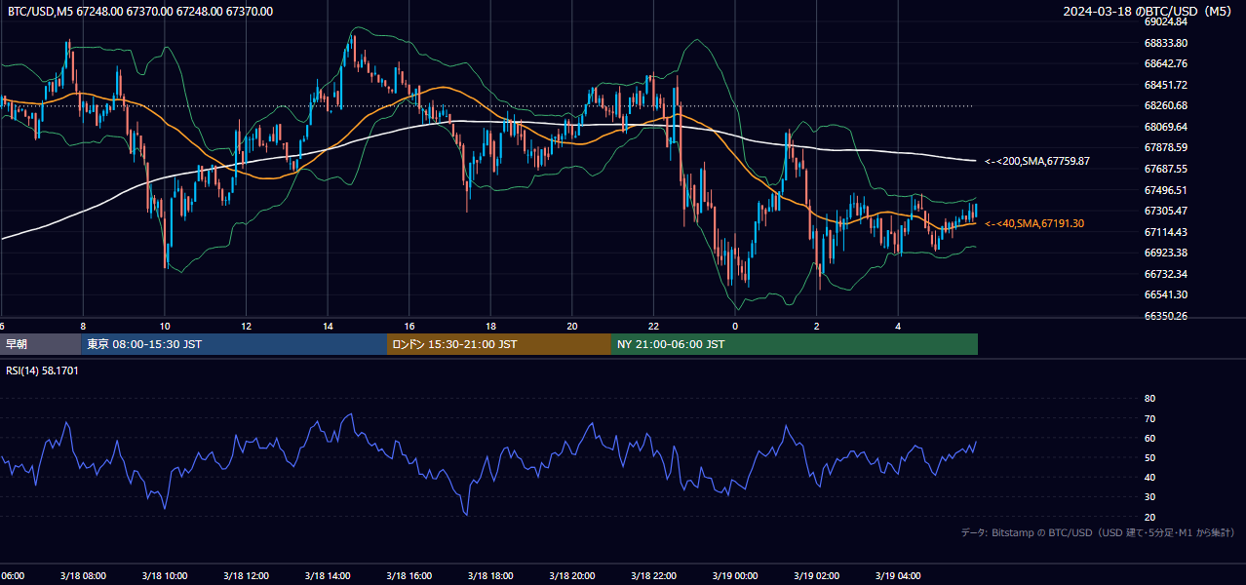
Task: Click the 3/18 10:00 time axis label
Action: tap(165, 576)
